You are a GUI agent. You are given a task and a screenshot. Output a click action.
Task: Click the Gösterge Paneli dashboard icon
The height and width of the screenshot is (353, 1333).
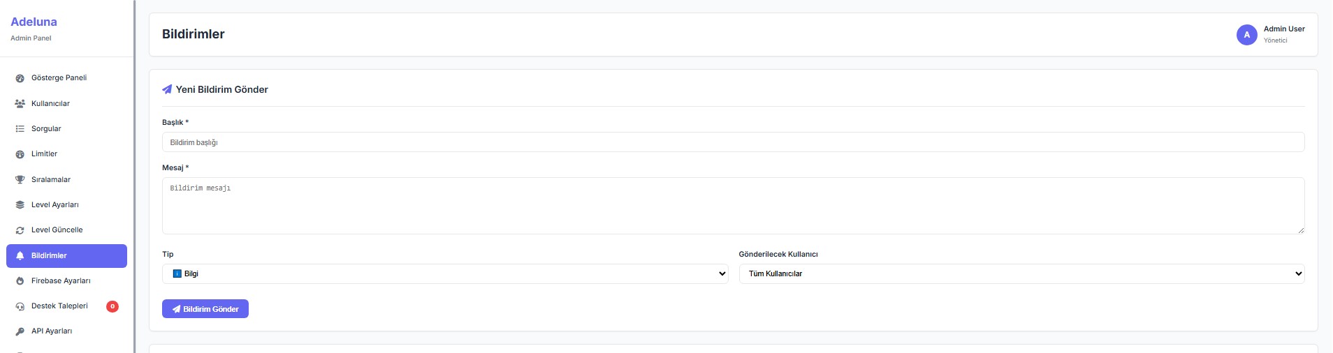(x=20, y=78)
